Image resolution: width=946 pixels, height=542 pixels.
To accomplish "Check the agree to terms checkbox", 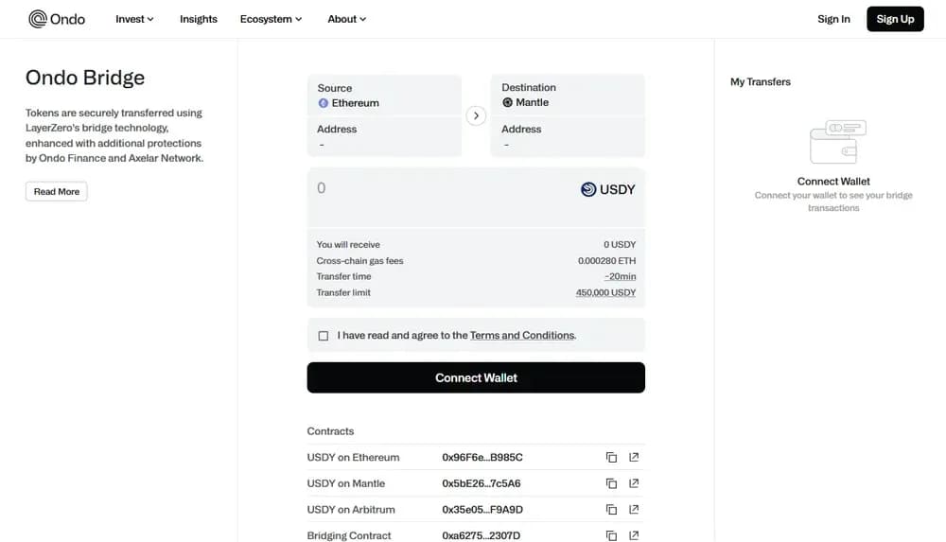I will 324,336.
